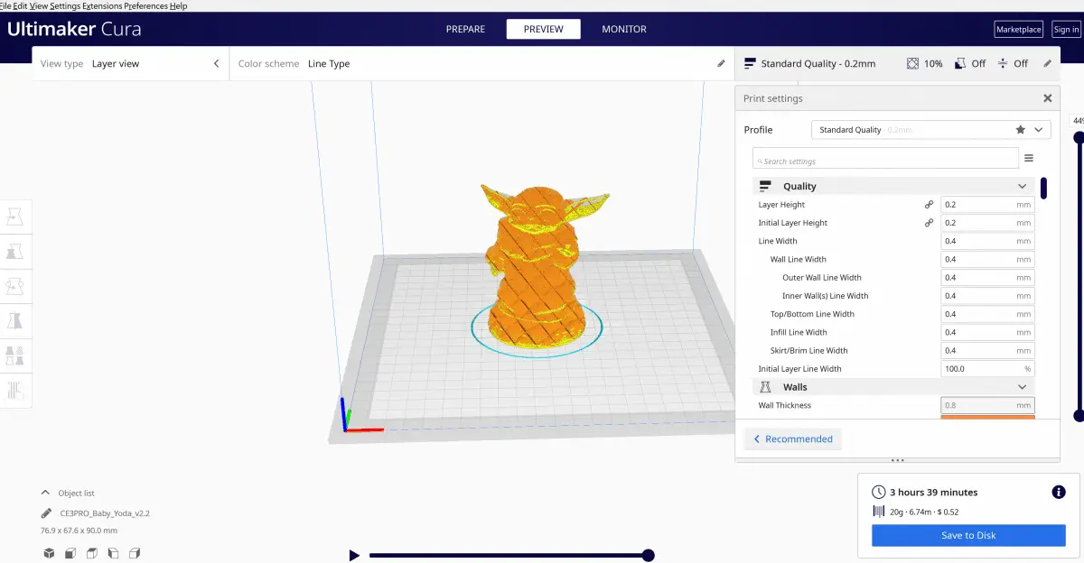Screen dimensions: 1084x563
Task: Toggle support off indicator in print setup
Action: (x=970, y=63)
